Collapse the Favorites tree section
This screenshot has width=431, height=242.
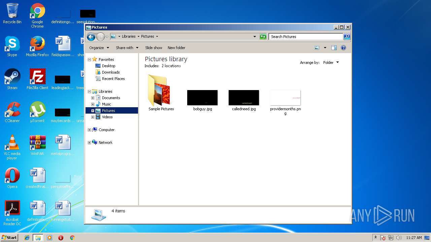(89, 59)
